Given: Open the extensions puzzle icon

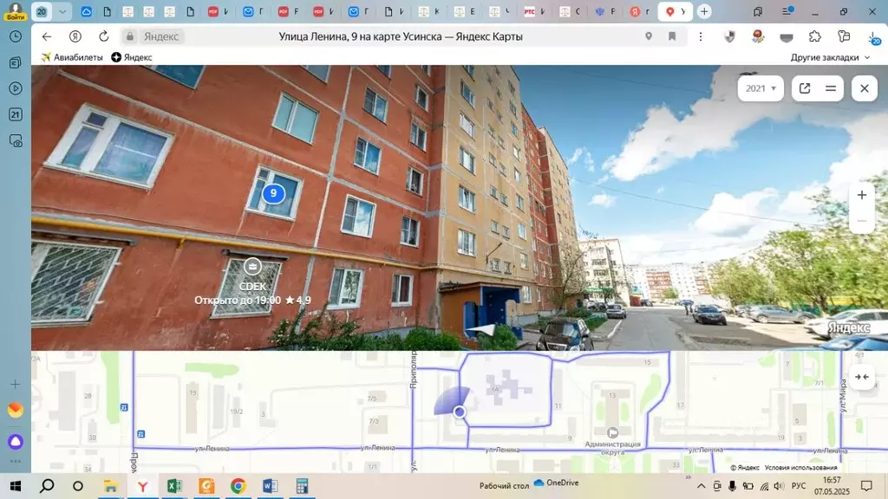Looking at the screenshot, I should pyautogui.click(x=815, y=36).
